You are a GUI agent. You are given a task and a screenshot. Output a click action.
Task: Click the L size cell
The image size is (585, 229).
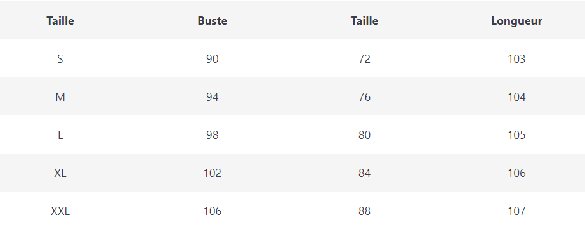[60, 135]
